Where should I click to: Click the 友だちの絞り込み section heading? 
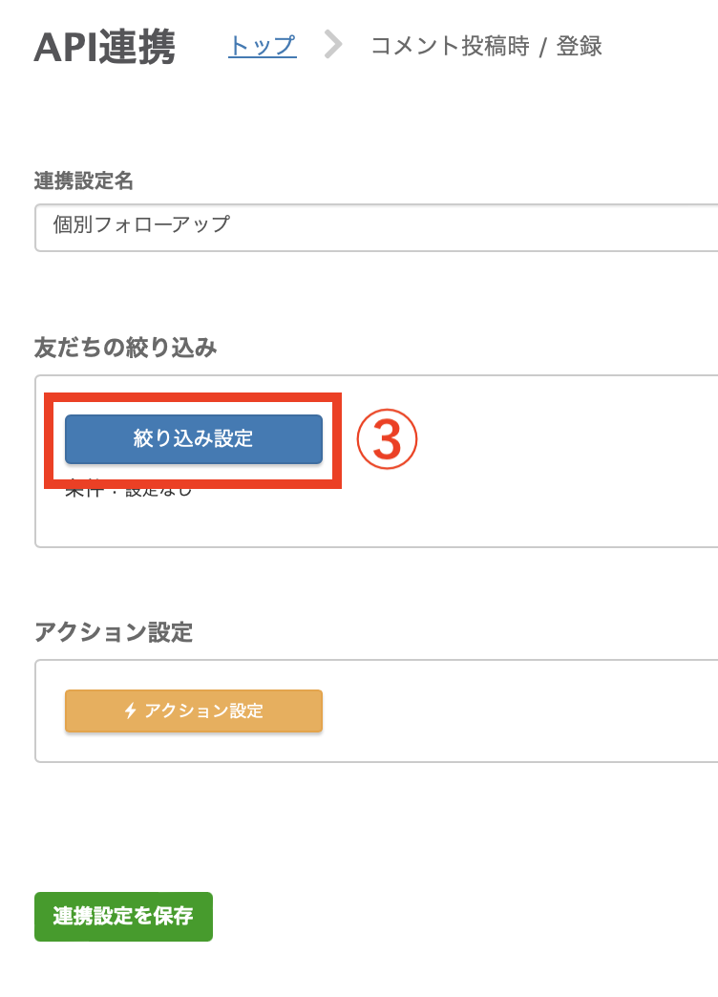[125, 348]
